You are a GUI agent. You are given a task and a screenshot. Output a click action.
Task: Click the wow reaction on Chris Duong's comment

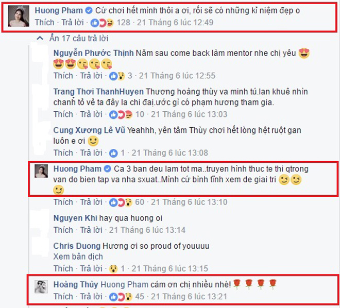click(113, 269)
